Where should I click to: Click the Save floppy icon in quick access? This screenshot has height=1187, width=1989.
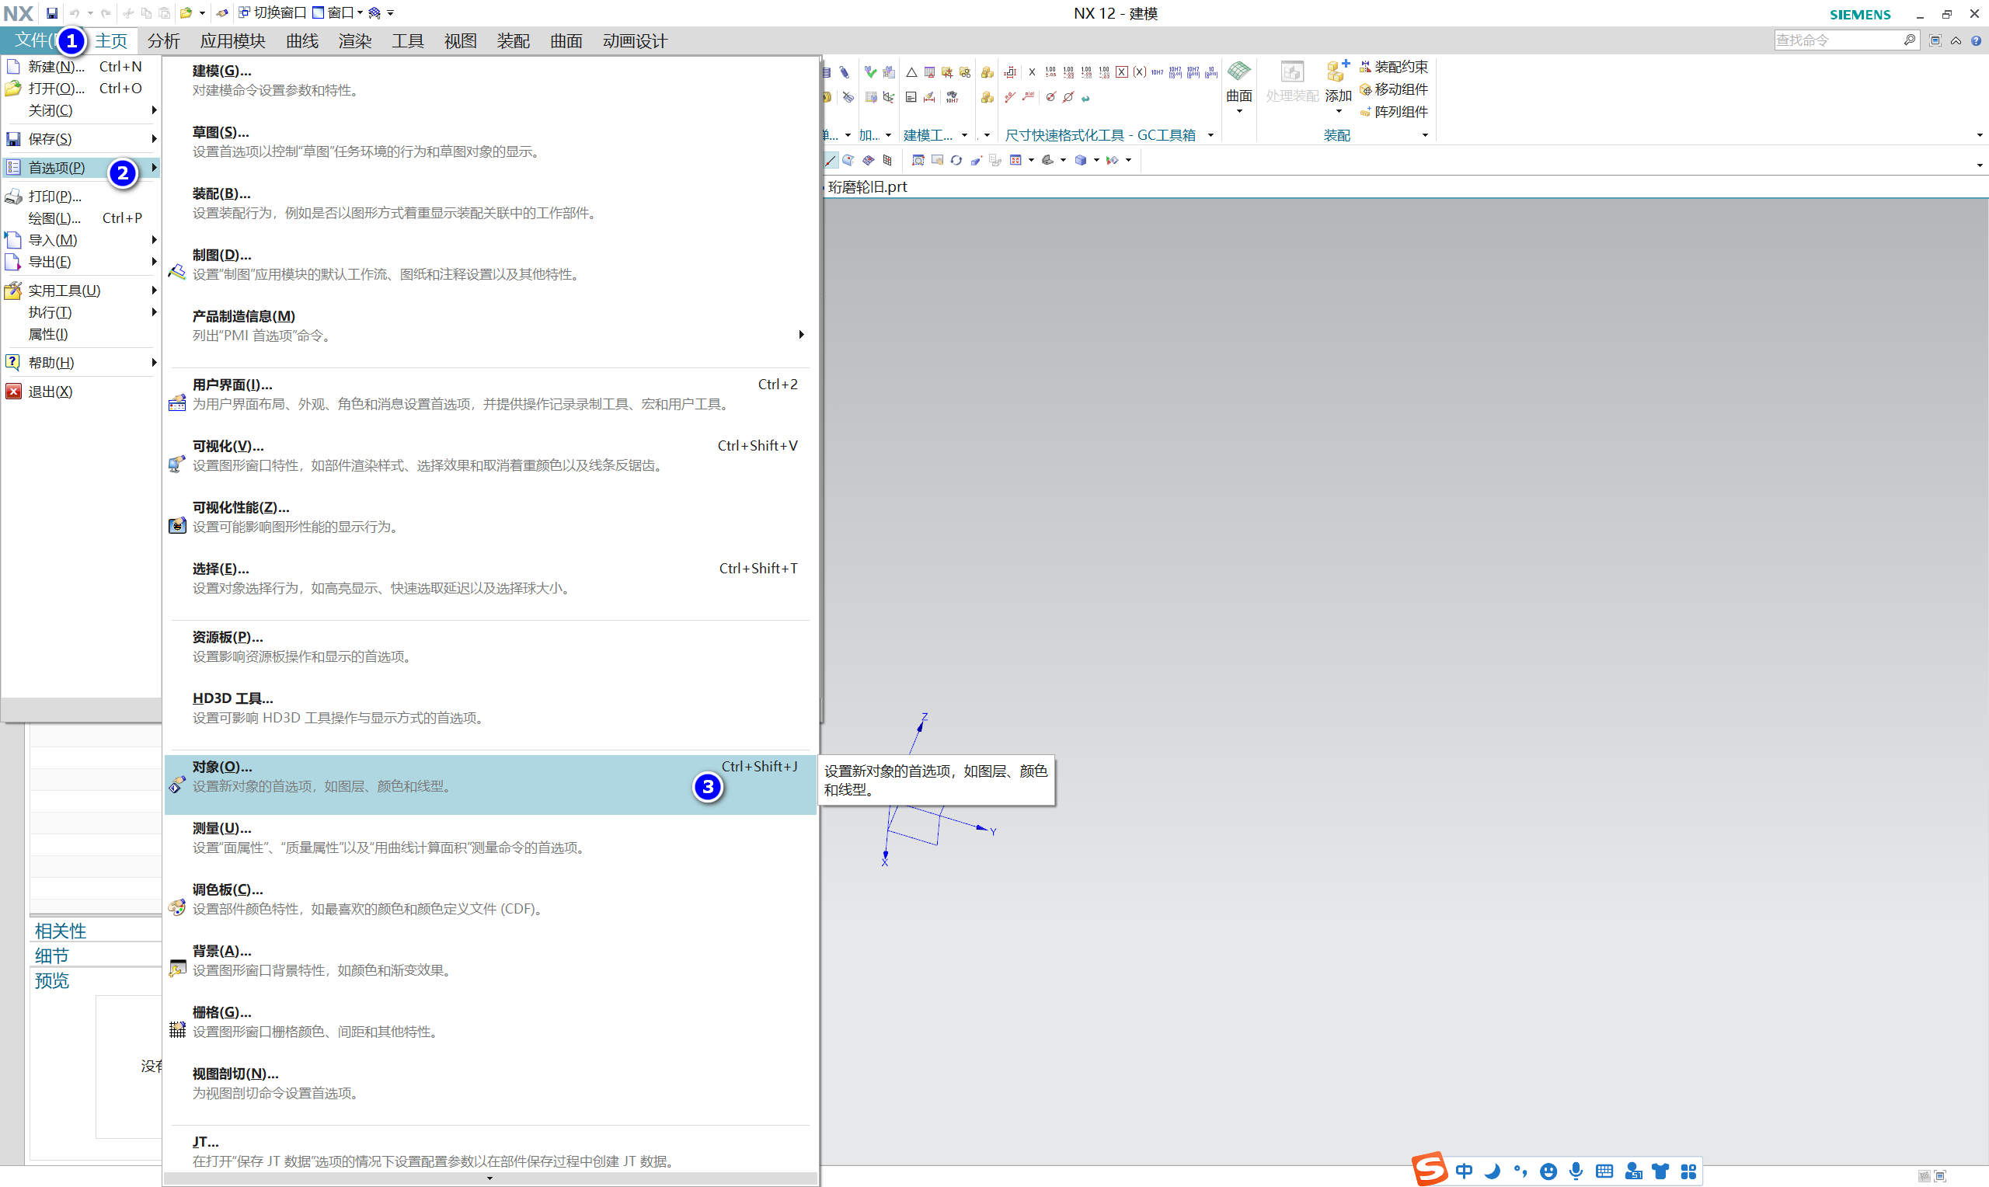pyautogui.click(x=51, y=12)
